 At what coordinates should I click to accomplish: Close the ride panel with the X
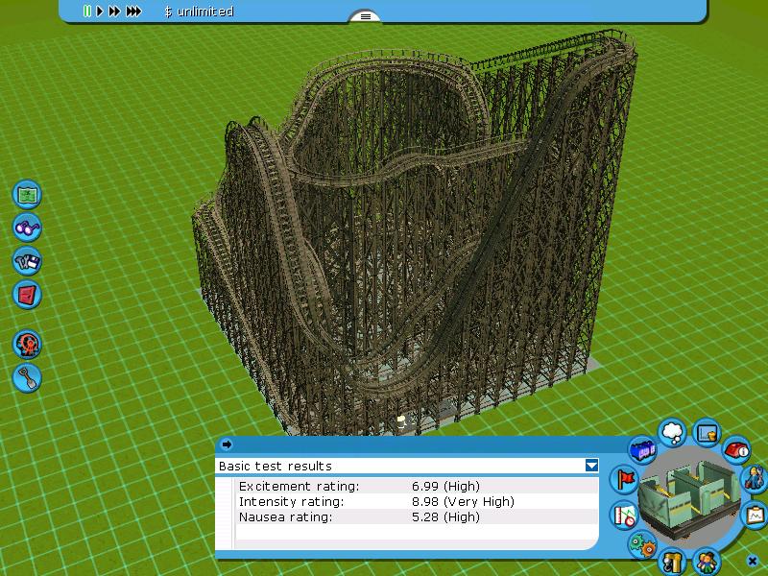753,561
